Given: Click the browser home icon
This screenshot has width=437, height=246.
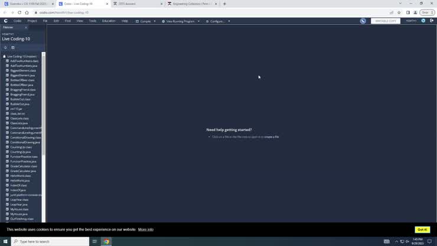Looking at the screenshot, I should tap(27, 12).
